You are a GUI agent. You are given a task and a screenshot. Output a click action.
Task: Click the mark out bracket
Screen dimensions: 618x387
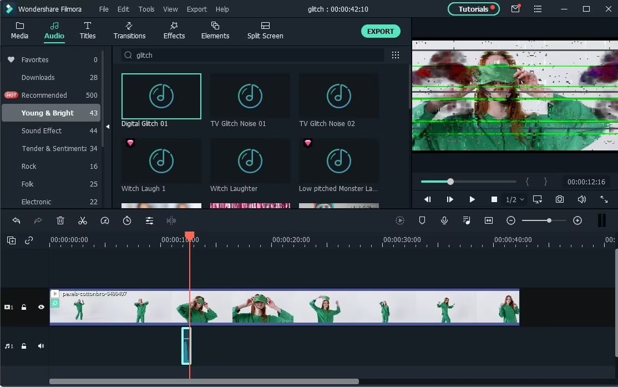(x=545, y=182)
